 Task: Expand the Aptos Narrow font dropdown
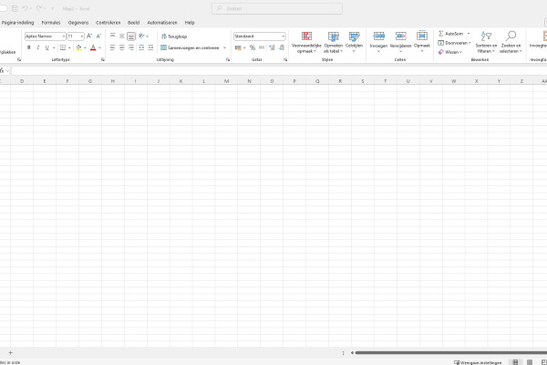[x=63, y=36]
